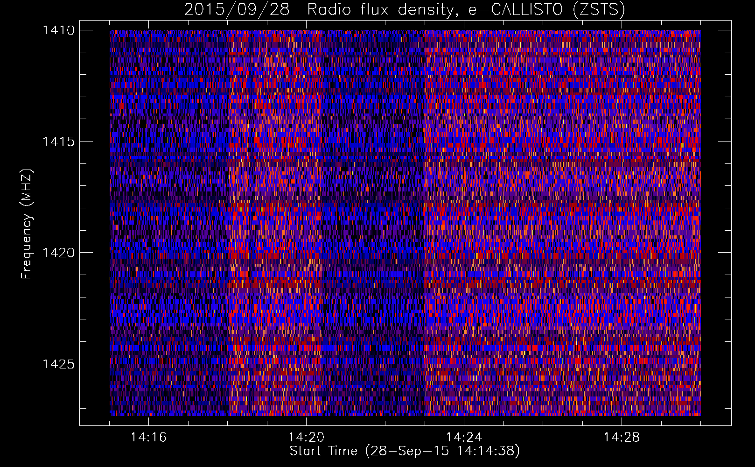Click the 14:28 time tick label

click(x=622, y=437)
